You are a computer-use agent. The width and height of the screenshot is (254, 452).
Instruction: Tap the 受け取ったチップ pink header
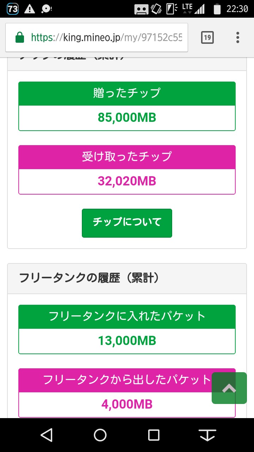click(x=127, y=157)
